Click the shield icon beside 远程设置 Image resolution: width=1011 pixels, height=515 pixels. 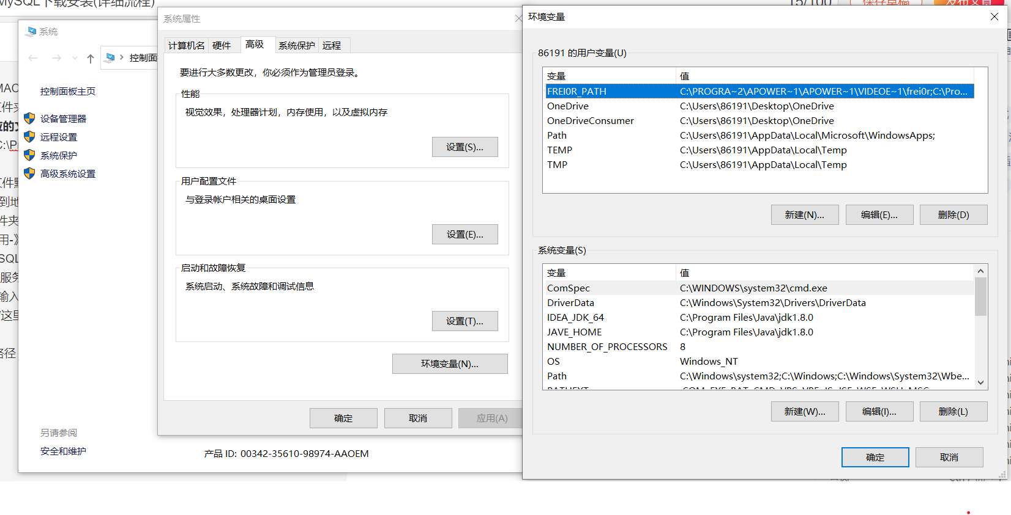[29, 137]
